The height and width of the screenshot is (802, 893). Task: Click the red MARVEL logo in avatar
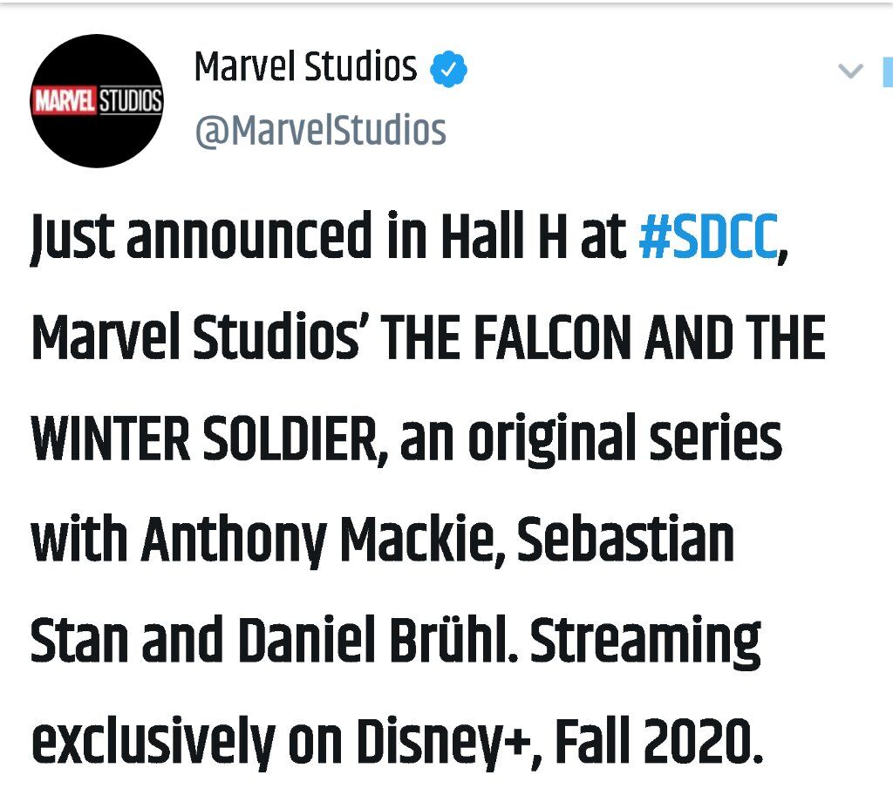tap(65, 101)
